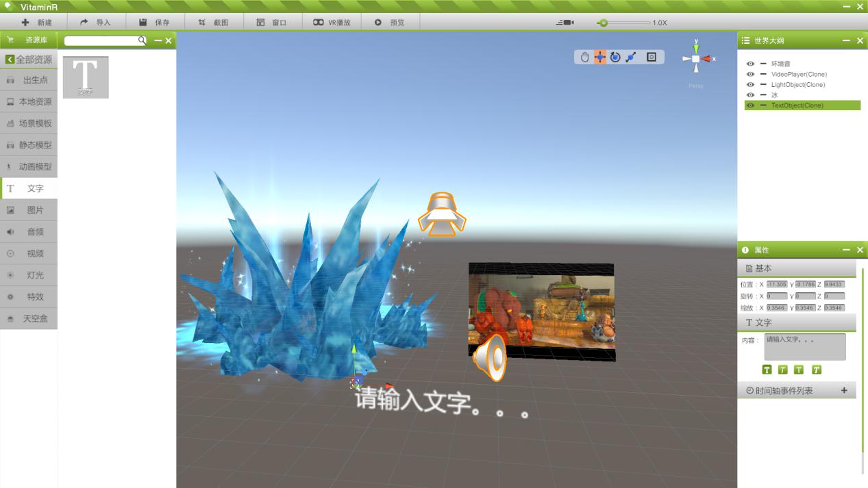Click the 保存 save button

coord(154,23)
